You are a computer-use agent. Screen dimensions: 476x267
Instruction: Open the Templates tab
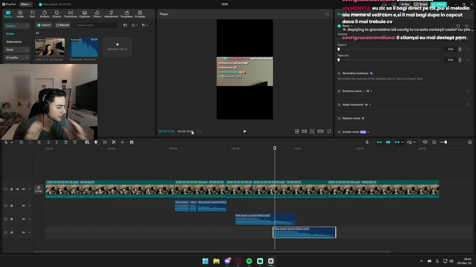point(126,14)
